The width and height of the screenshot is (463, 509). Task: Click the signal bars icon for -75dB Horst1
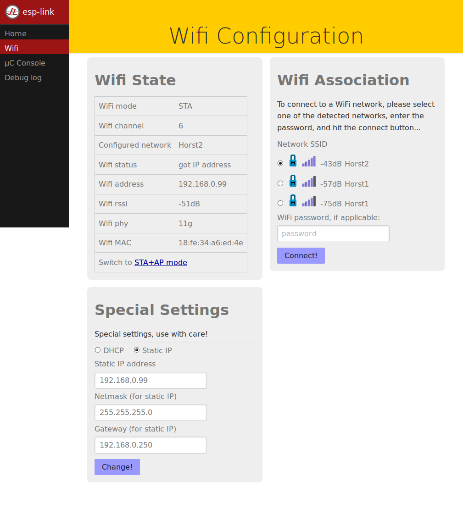click(x=309, y=201)
